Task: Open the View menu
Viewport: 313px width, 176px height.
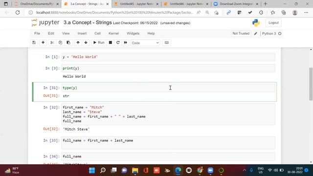Action: tap(66, 34)
